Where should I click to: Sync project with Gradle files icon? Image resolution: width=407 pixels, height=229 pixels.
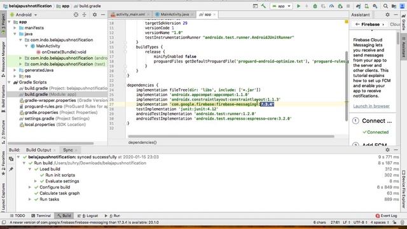click(x=358, y=6)
